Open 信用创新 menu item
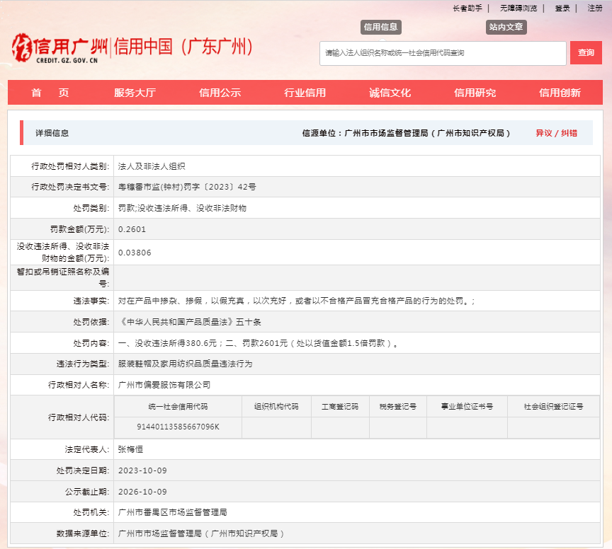 click(x=560, y=93)
